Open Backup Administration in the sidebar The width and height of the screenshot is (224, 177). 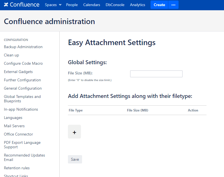(23, 47)
